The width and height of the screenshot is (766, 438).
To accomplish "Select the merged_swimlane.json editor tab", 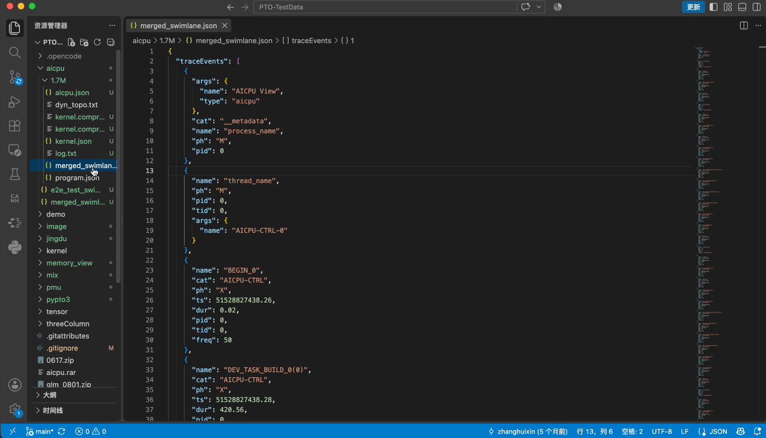I will pos(179,25).
